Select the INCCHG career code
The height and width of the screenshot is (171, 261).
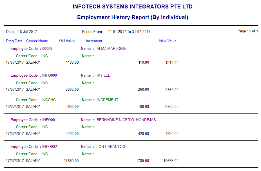coord(49,100)
